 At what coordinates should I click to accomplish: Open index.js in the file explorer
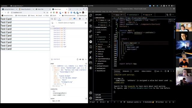[100, 54]
